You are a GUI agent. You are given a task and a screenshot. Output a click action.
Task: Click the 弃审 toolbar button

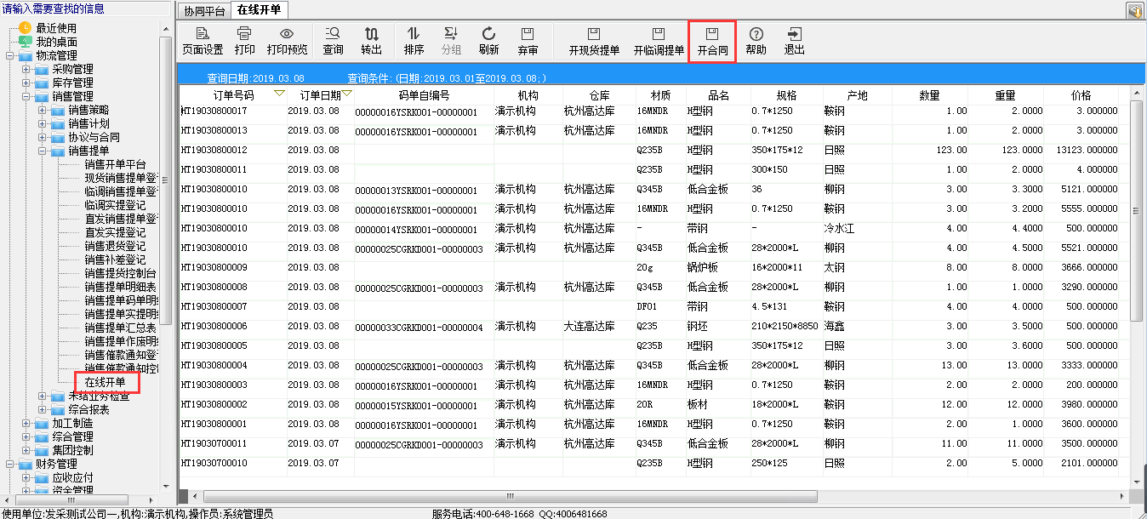click(x=528, y=41)
